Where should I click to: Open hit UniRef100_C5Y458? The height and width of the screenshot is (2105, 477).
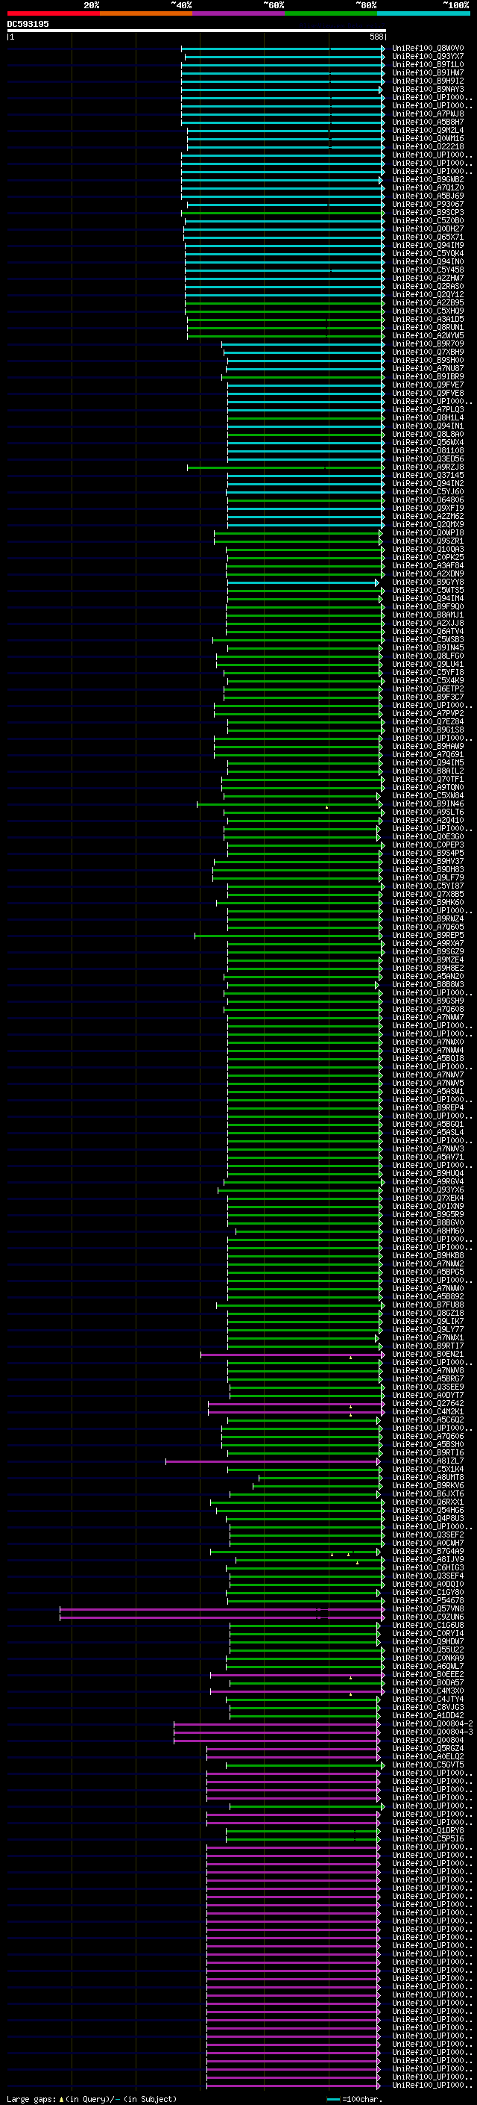click(428, 270)
